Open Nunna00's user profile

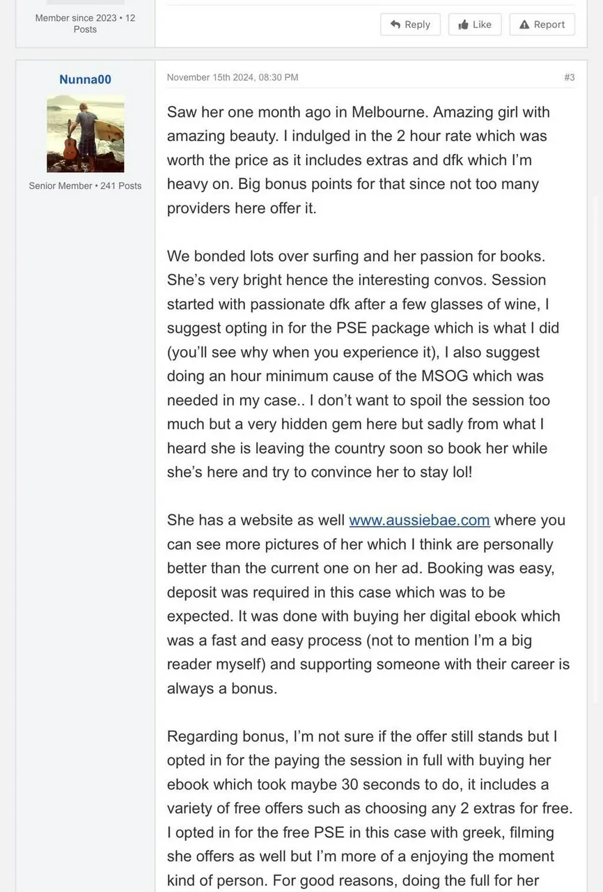(85, 79)
